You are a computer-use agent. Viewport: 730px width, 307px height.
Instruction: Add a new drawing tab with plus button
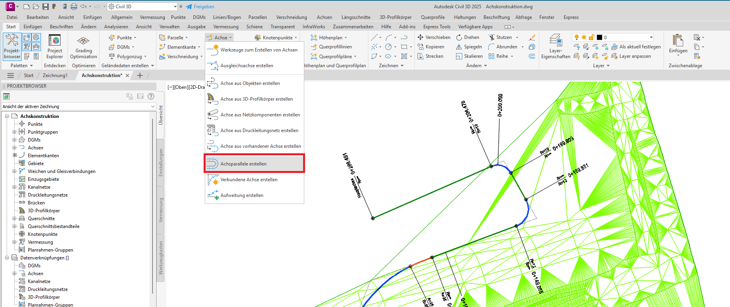tap(140, 75)
